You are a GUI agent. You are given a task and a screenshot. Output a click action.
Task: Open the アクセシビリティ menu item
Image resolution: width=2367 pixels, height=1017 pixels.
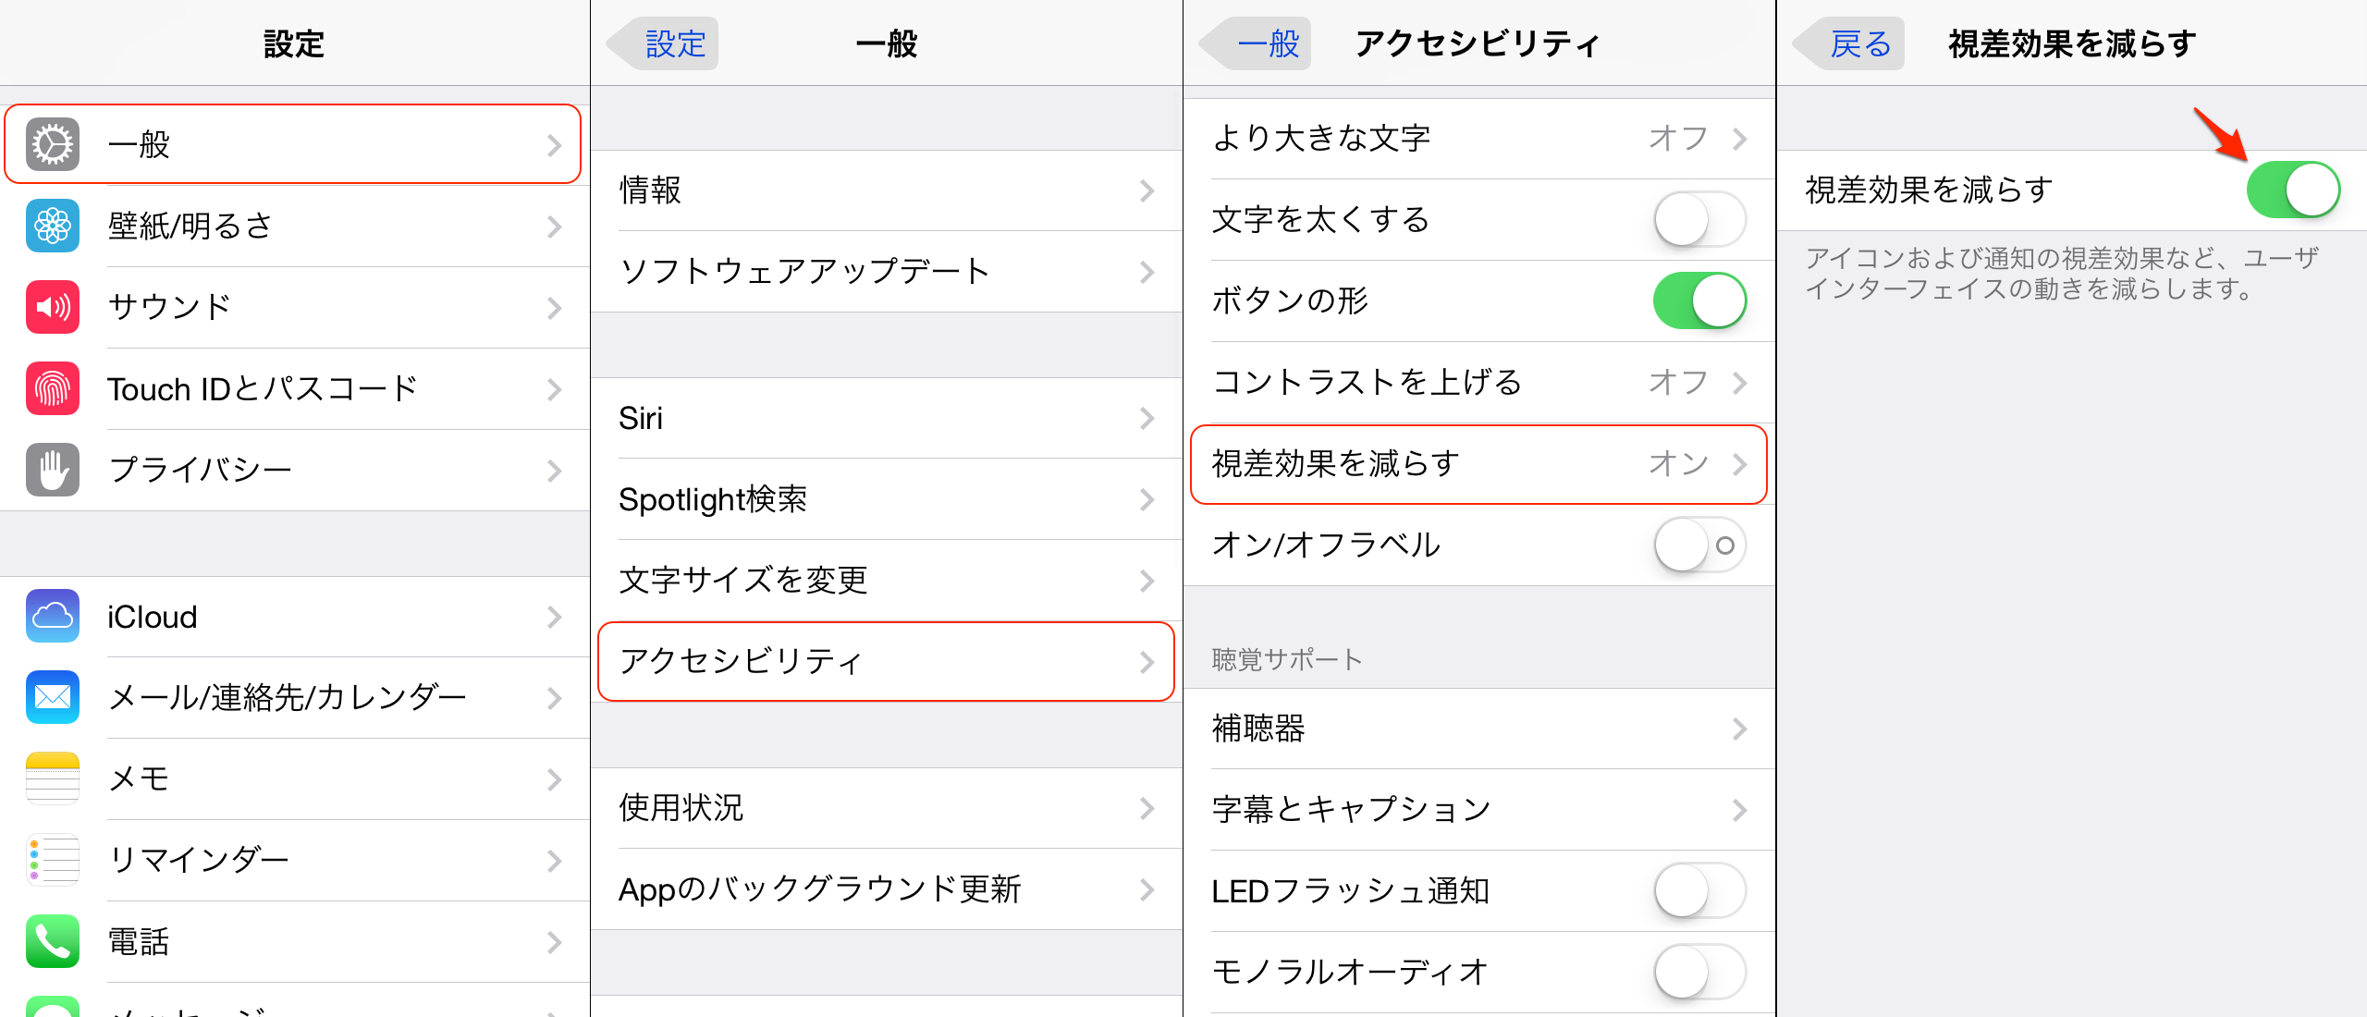click(x=886, y=662)
